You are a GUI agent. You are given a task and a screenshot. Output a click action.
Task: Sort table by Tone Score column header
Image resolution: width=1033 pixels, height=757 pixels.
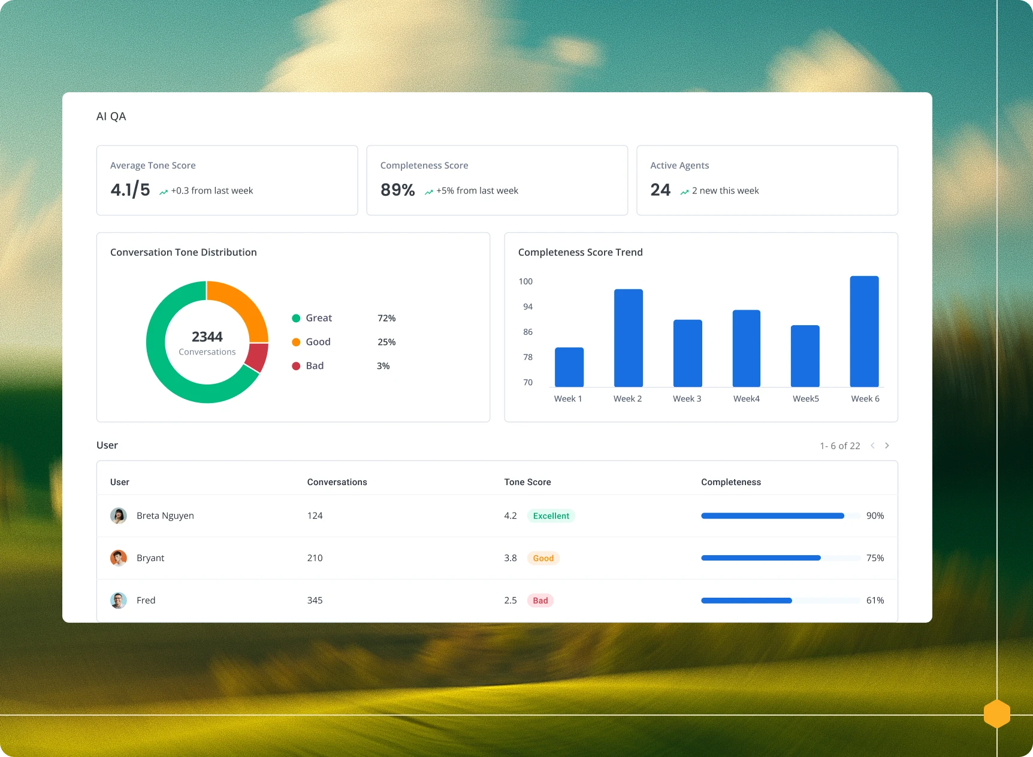point(527,482)
